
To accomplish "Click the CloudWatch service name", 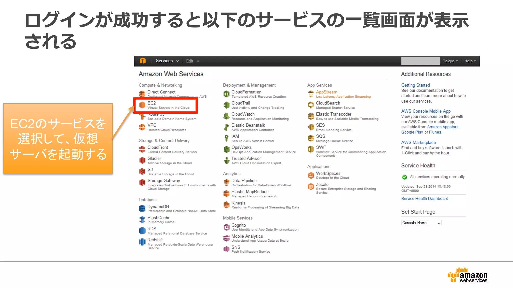I will pos(243,114).
